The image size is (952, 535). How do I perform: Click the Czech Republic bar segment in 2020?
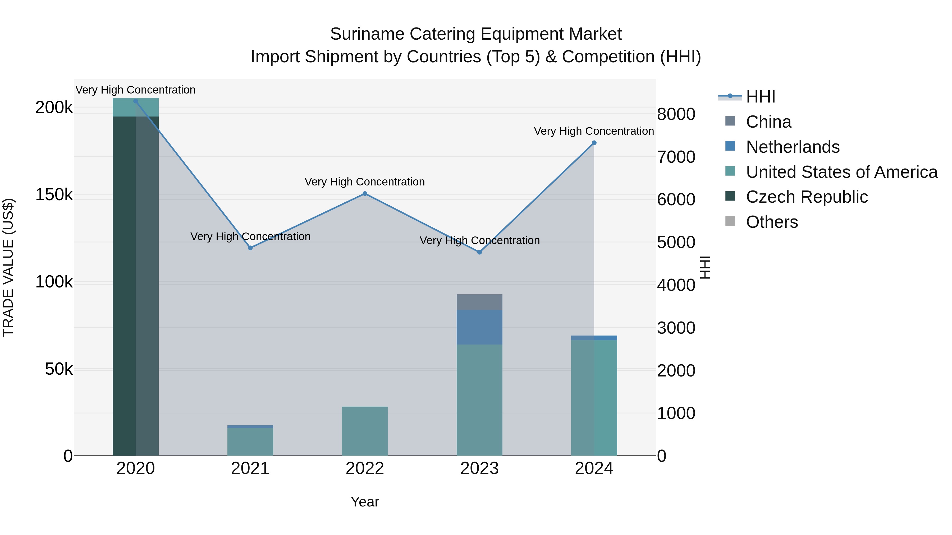(136, 286)
